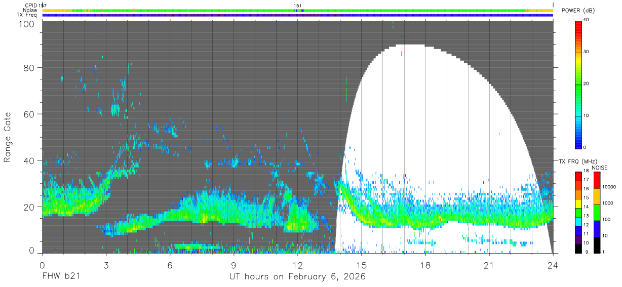Click the black segment of the NOISE legend

coord(597,245)
